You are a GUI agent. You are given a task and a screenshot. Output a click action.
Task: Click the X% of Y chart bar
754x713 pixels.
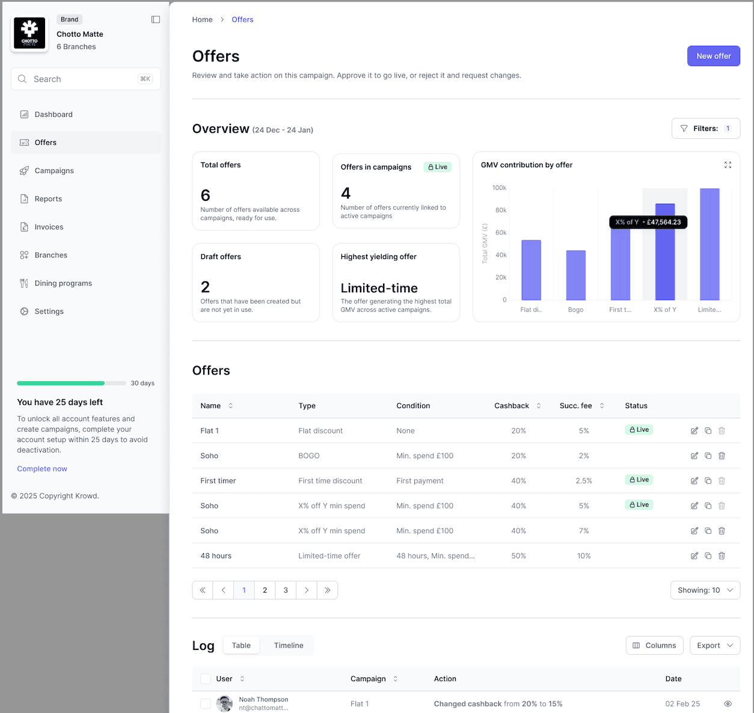[664, 259]
